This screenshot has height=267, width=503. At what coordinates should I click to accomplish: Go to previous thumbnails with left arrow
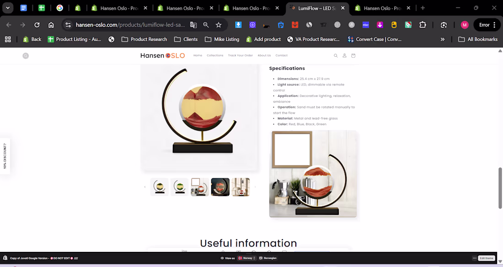(144, 187)
